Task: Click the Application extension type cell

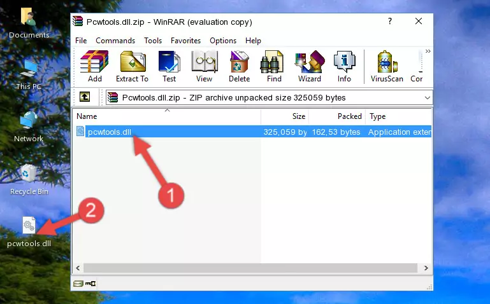Action: (400, 132)
